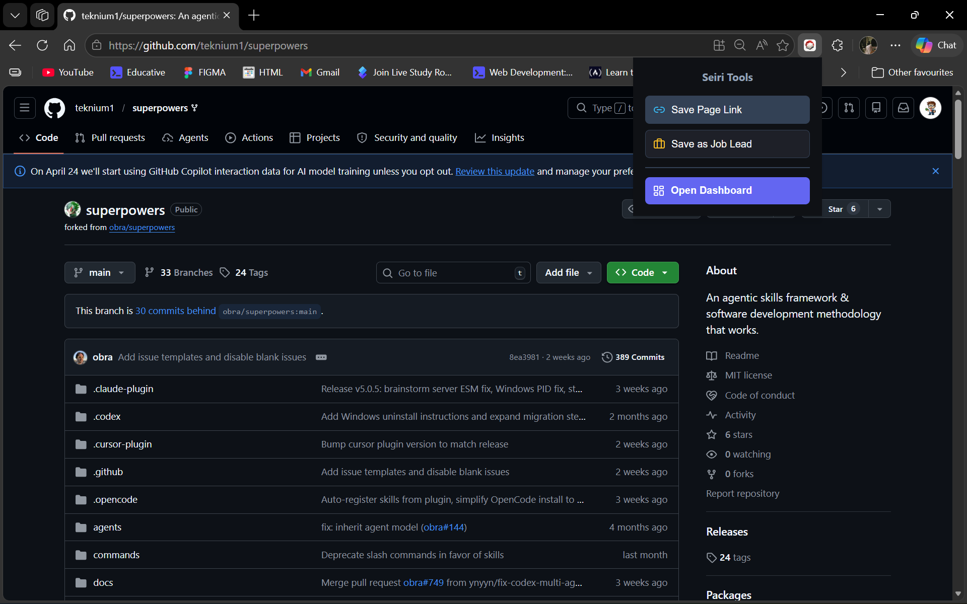This screenshot has height=604, width=967.
Task: Open the green Code dropdown
Action: click(x=642, y=272)
